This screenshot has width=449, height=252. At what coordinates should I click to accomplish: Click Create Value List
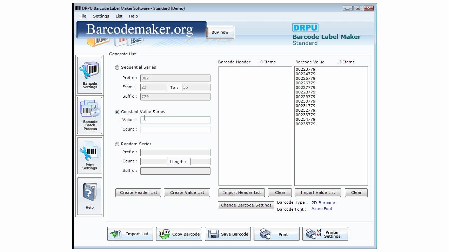(x=187, y=192)
